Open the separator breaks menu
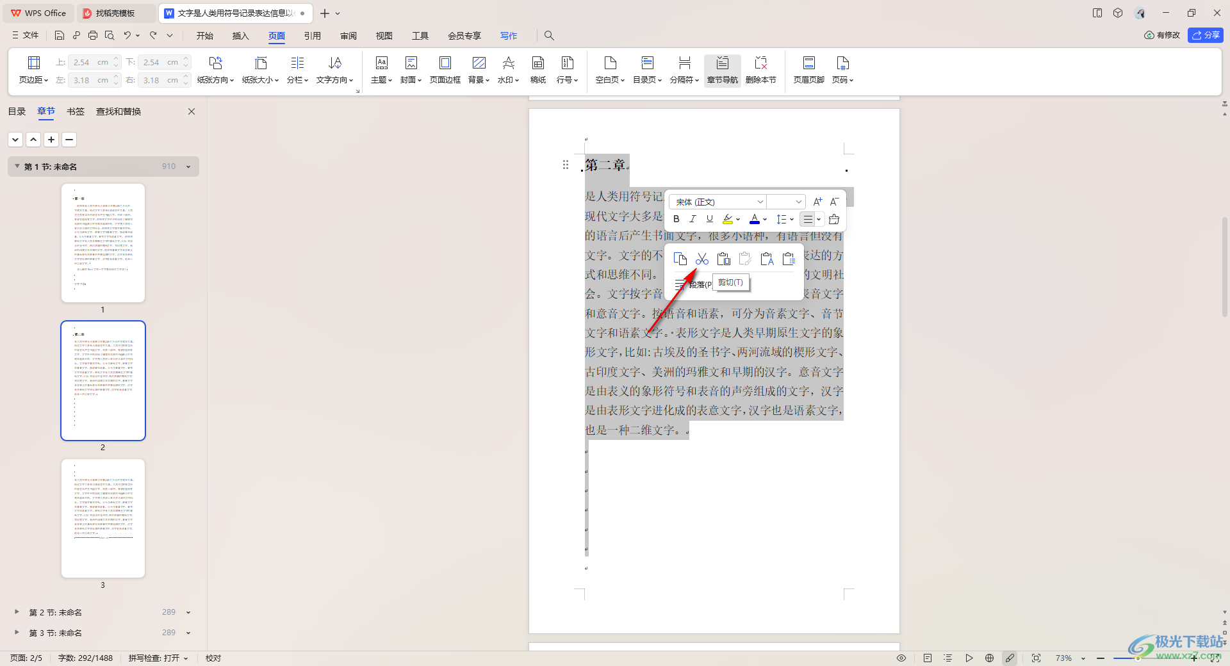 pos(684,70)
